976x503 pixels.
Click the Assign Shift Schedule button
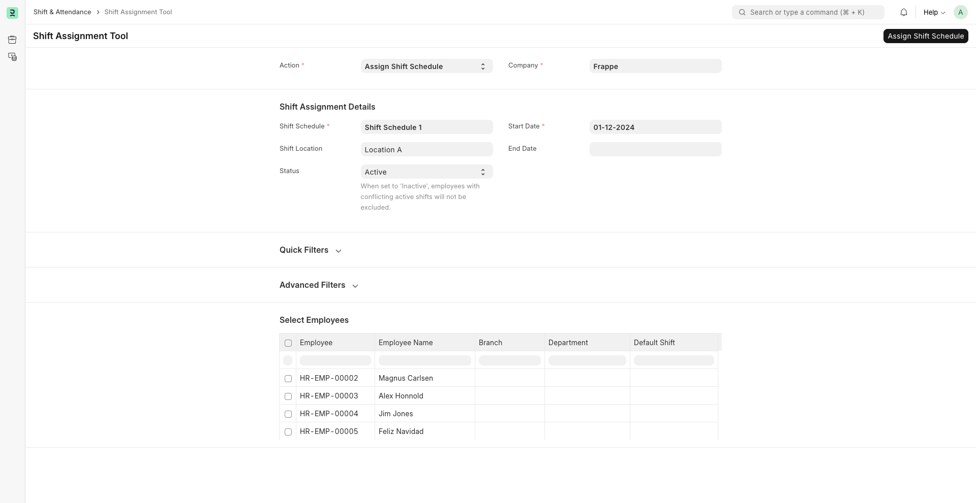click(926, 36)
